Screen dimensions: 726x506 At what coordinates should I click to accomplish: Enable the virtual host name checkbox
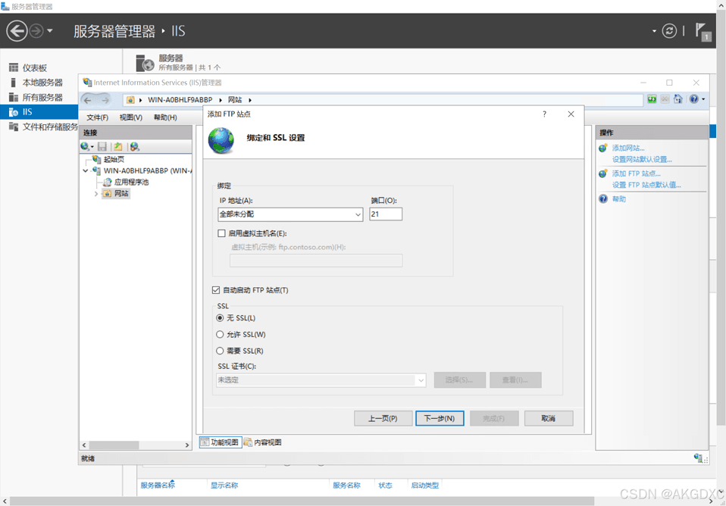[x=222, y=234]
